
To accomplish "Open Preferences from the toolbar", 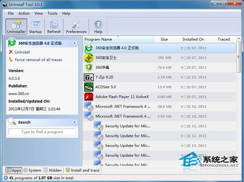I will 76,26.
